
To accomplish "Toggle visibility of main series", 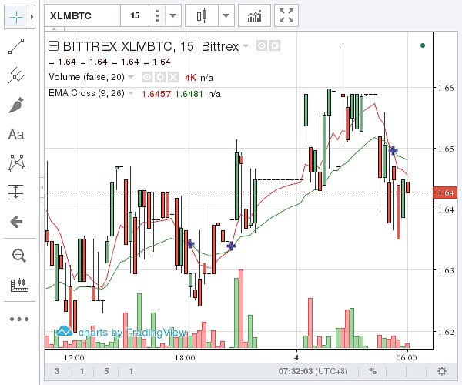I will click(262, 46).
